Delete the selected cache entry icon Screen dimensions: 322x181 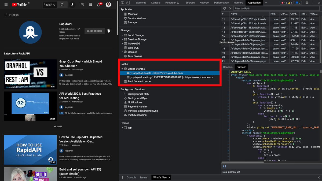pos(230,9)
